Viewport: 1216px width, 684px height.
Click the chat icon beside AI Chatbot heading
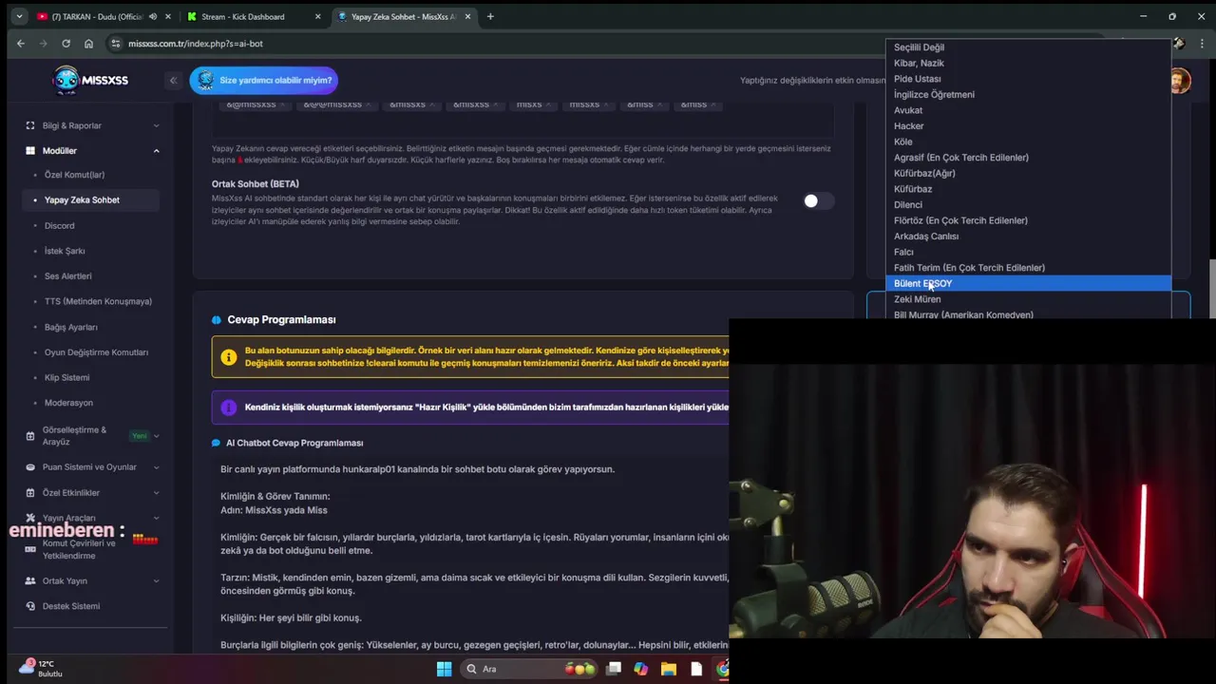pyautogui.click(x=217, y=443)
